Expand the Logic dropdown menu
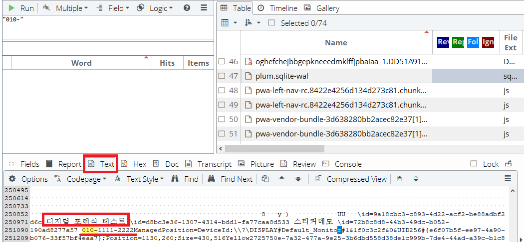Image resolution: width=524 pixels, height=242 pixels. [155, 8]
